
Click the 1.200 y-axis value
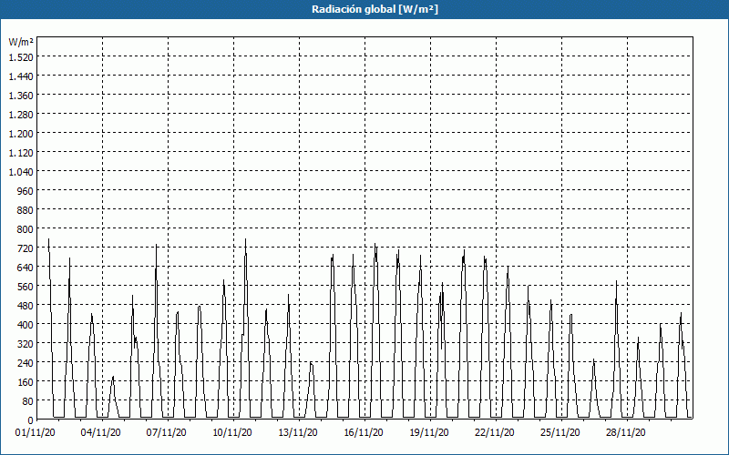tap(21, 133)
